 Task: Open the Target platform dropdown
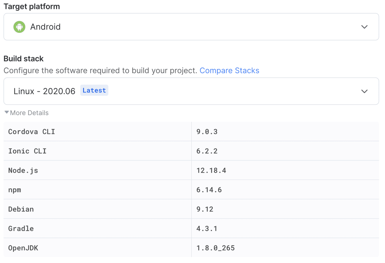tap(191, 27)
